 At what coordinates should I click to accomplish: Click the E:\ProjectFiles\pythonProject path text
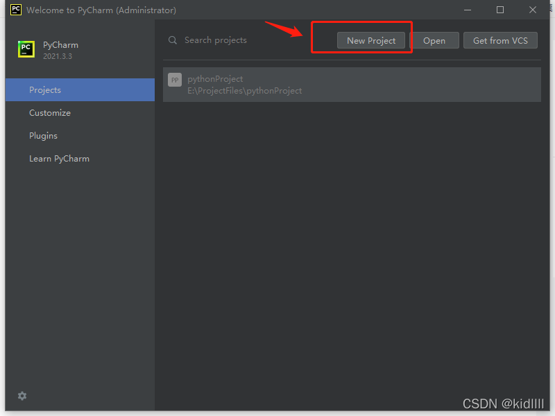245,91
